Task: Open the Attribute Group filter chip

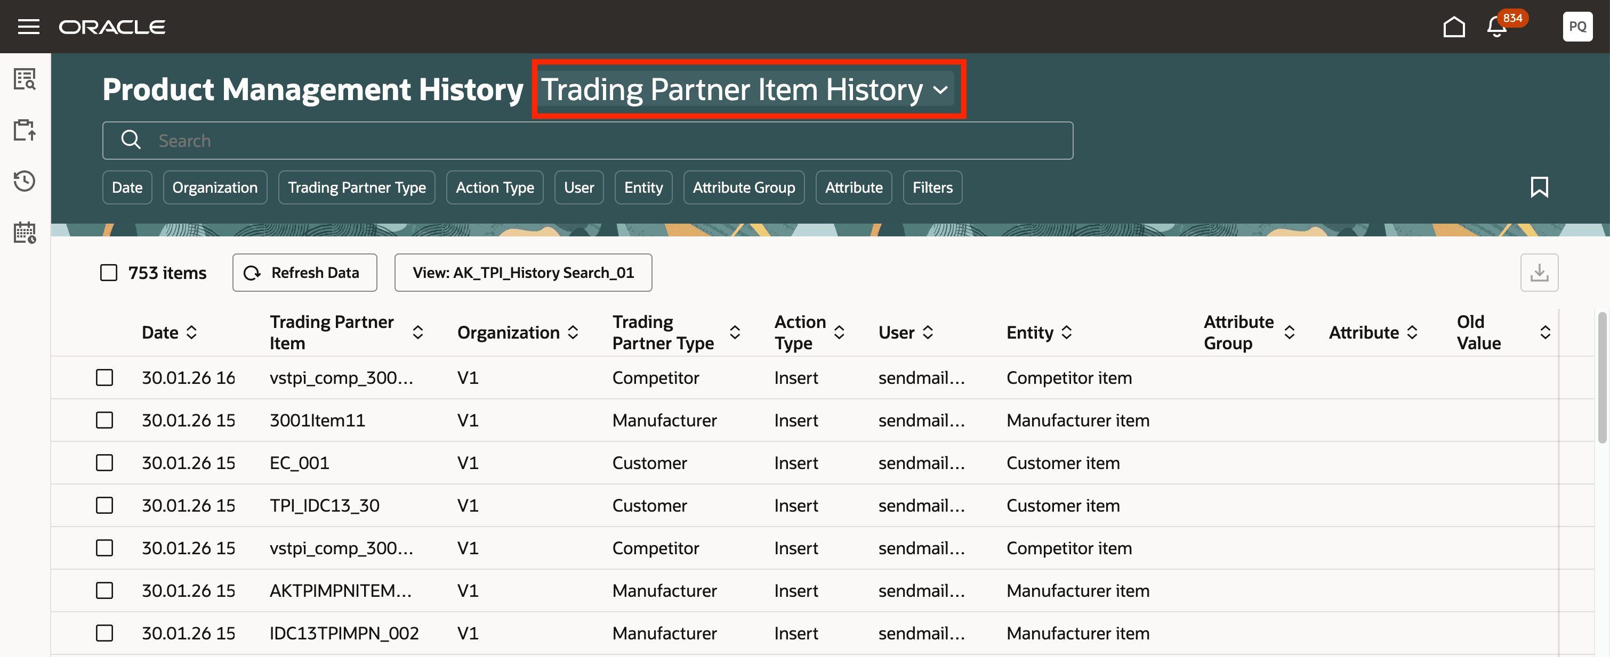Action: coord(743,187)
